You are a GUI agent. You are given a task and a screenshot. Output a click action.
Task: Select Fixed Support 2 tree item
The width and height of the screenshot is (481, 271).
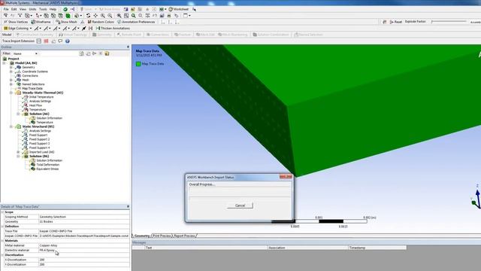point(39,139)
